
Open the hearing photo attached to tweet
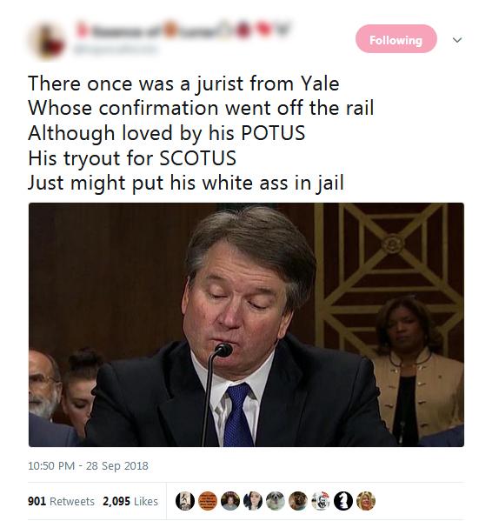coord(246,324)
